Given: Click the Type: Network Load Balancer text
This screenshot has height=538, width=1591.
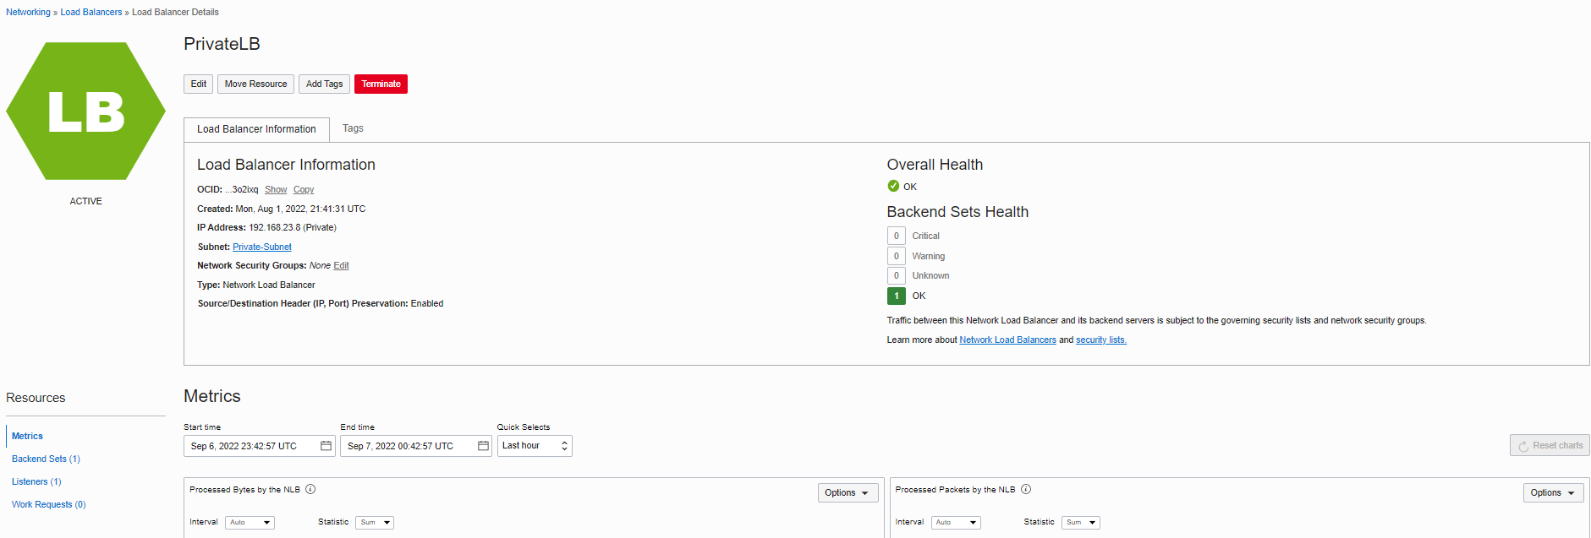Looking at the screenshot, I should point(256,285).
